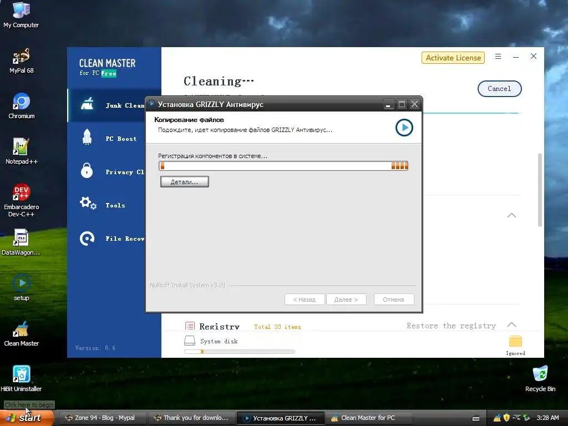
Task: Click the Junk Clean broom icon
Action: tap(87, 104)
